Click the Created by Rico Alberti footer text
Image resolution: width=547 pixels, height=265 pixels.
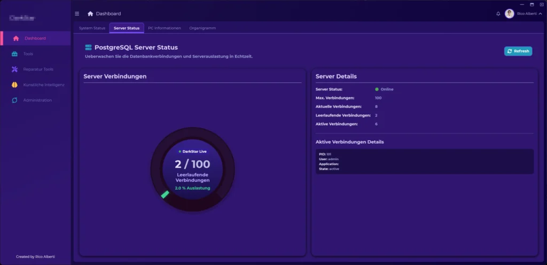(35, 256)
